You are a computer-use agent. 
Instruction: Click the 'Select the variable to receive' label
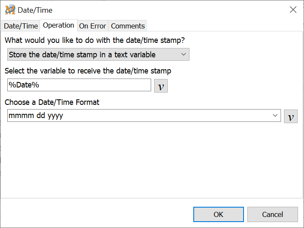point(88,71)
